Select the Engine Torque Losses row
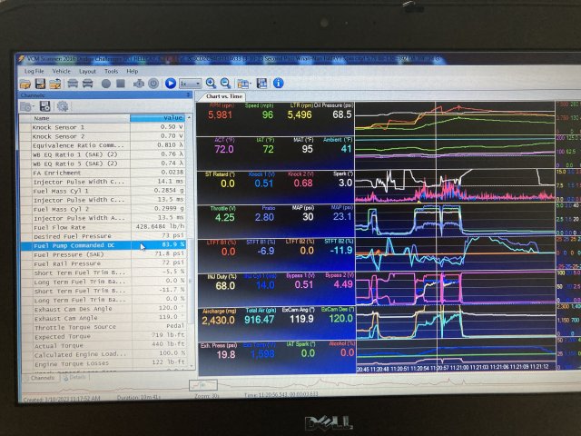The image size is (581, 436). point(103,363)
